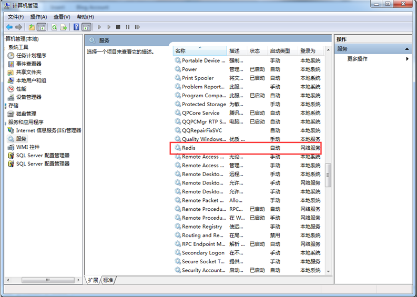Viewport: 417px width, 297px height.
Task: Select the WMI 控件 icon in tree
Action: coord(11,147)
